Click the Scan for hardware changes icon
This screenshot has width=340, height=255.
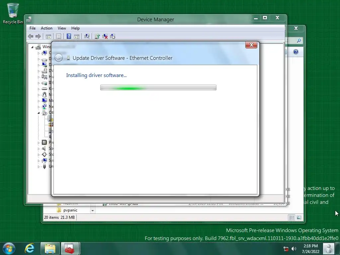(x=87, y=37)
